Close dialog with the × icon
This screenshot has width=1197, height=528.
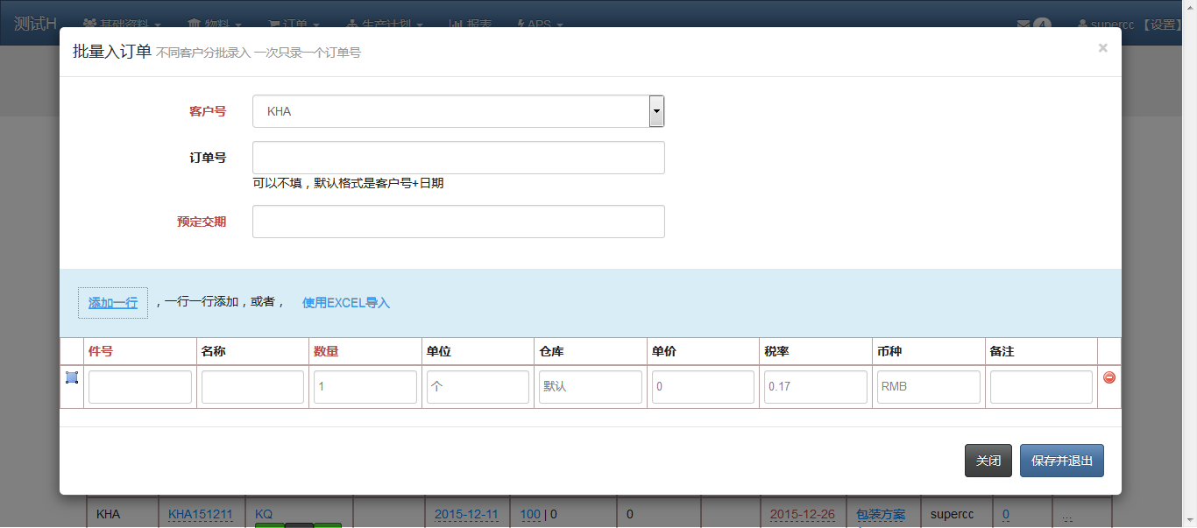(x=1102, y=48)
